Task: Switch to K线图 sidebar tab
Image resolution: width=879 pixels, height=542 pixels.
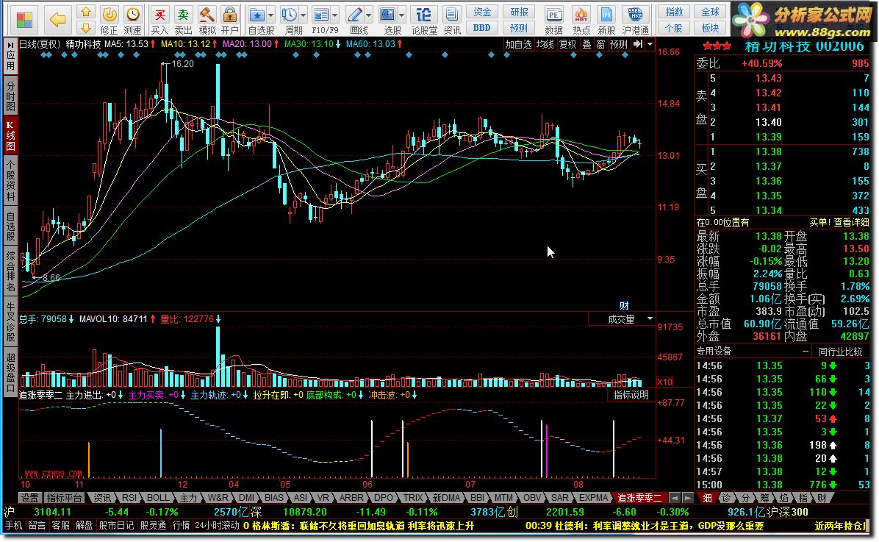Action: pos(10,135)
